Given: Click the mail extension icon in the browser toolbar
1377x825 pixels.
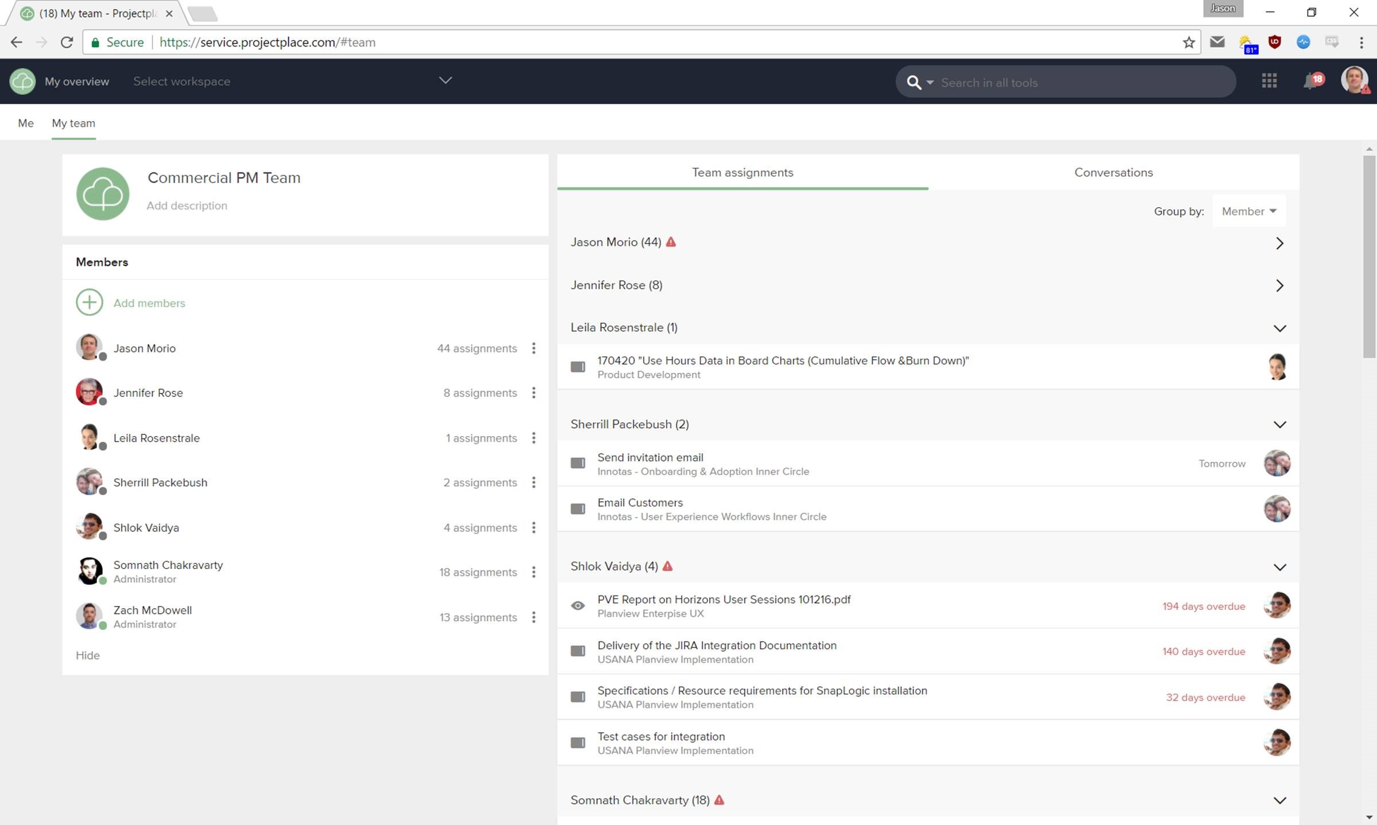Looking at the screenshot, I should coord(1217,42).
